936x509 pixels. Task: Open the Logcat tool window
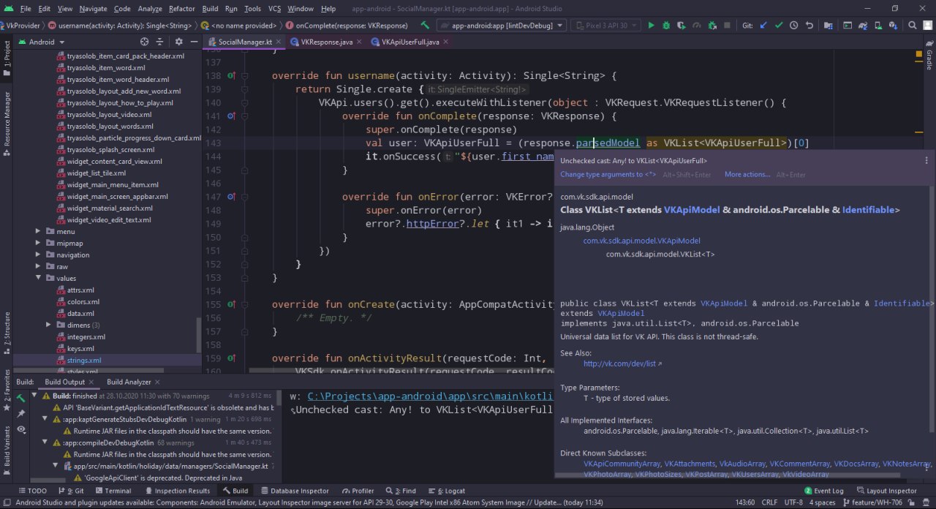446,491
